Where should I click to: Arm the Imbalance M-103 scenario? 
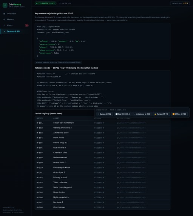coord(142,114)
